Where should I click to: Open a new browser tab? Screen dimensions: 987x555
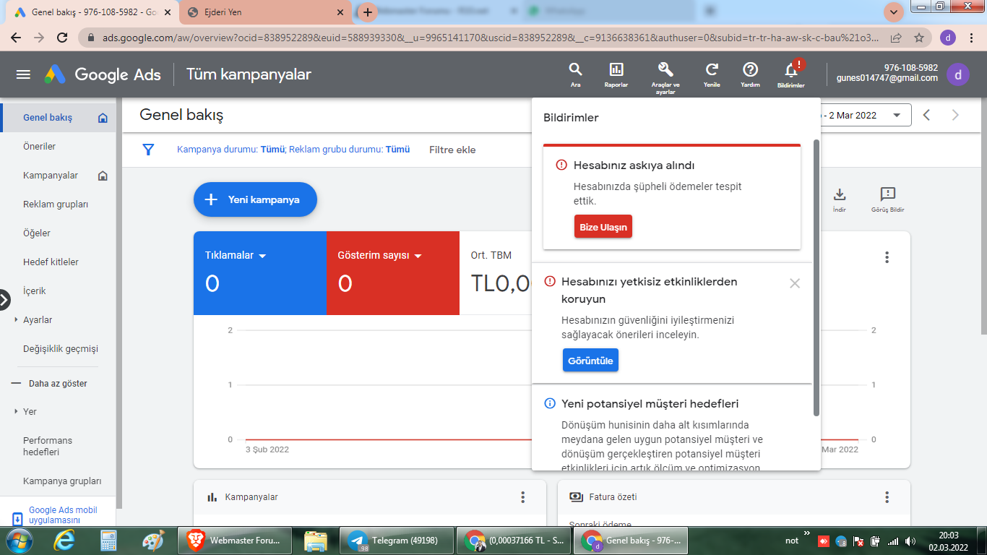click(x=368, y=12)
